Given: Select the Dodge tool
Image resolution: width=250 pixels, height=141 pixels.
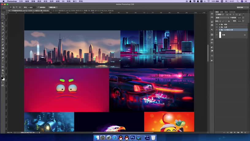Looking at the screenshot, I should (x=3, y=54).
